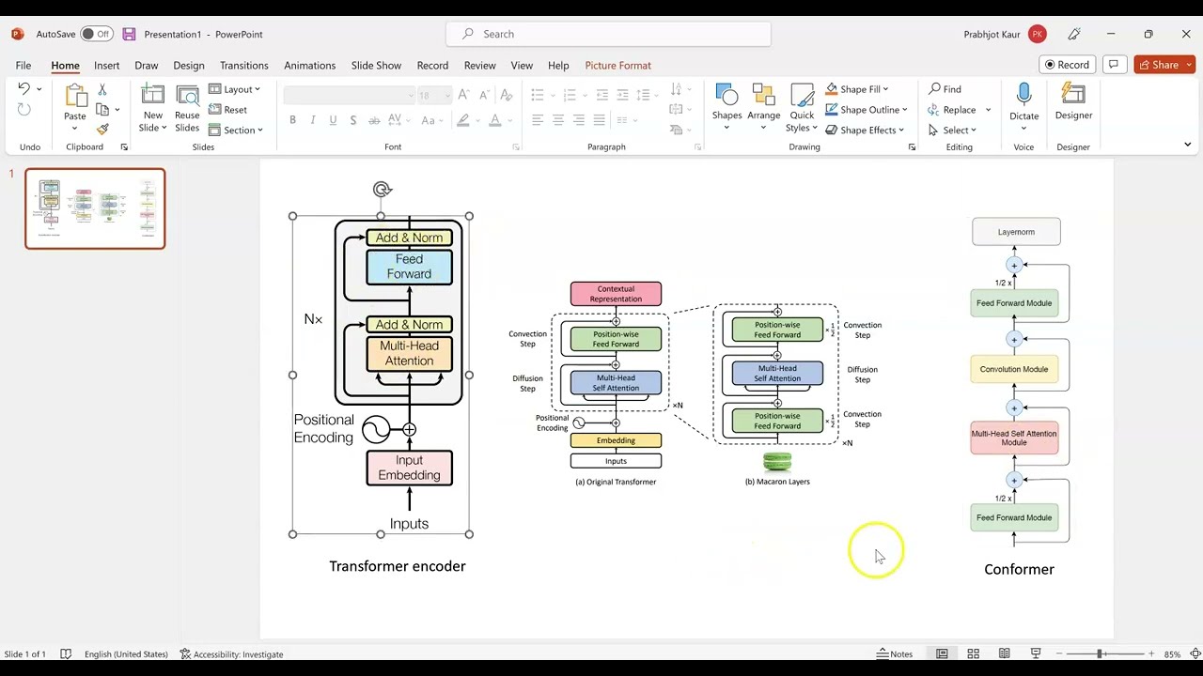This screenshot has height=676, width=1203.
Task: Open the Select dropdown in Editing
Action: click(x=952, y=130)
